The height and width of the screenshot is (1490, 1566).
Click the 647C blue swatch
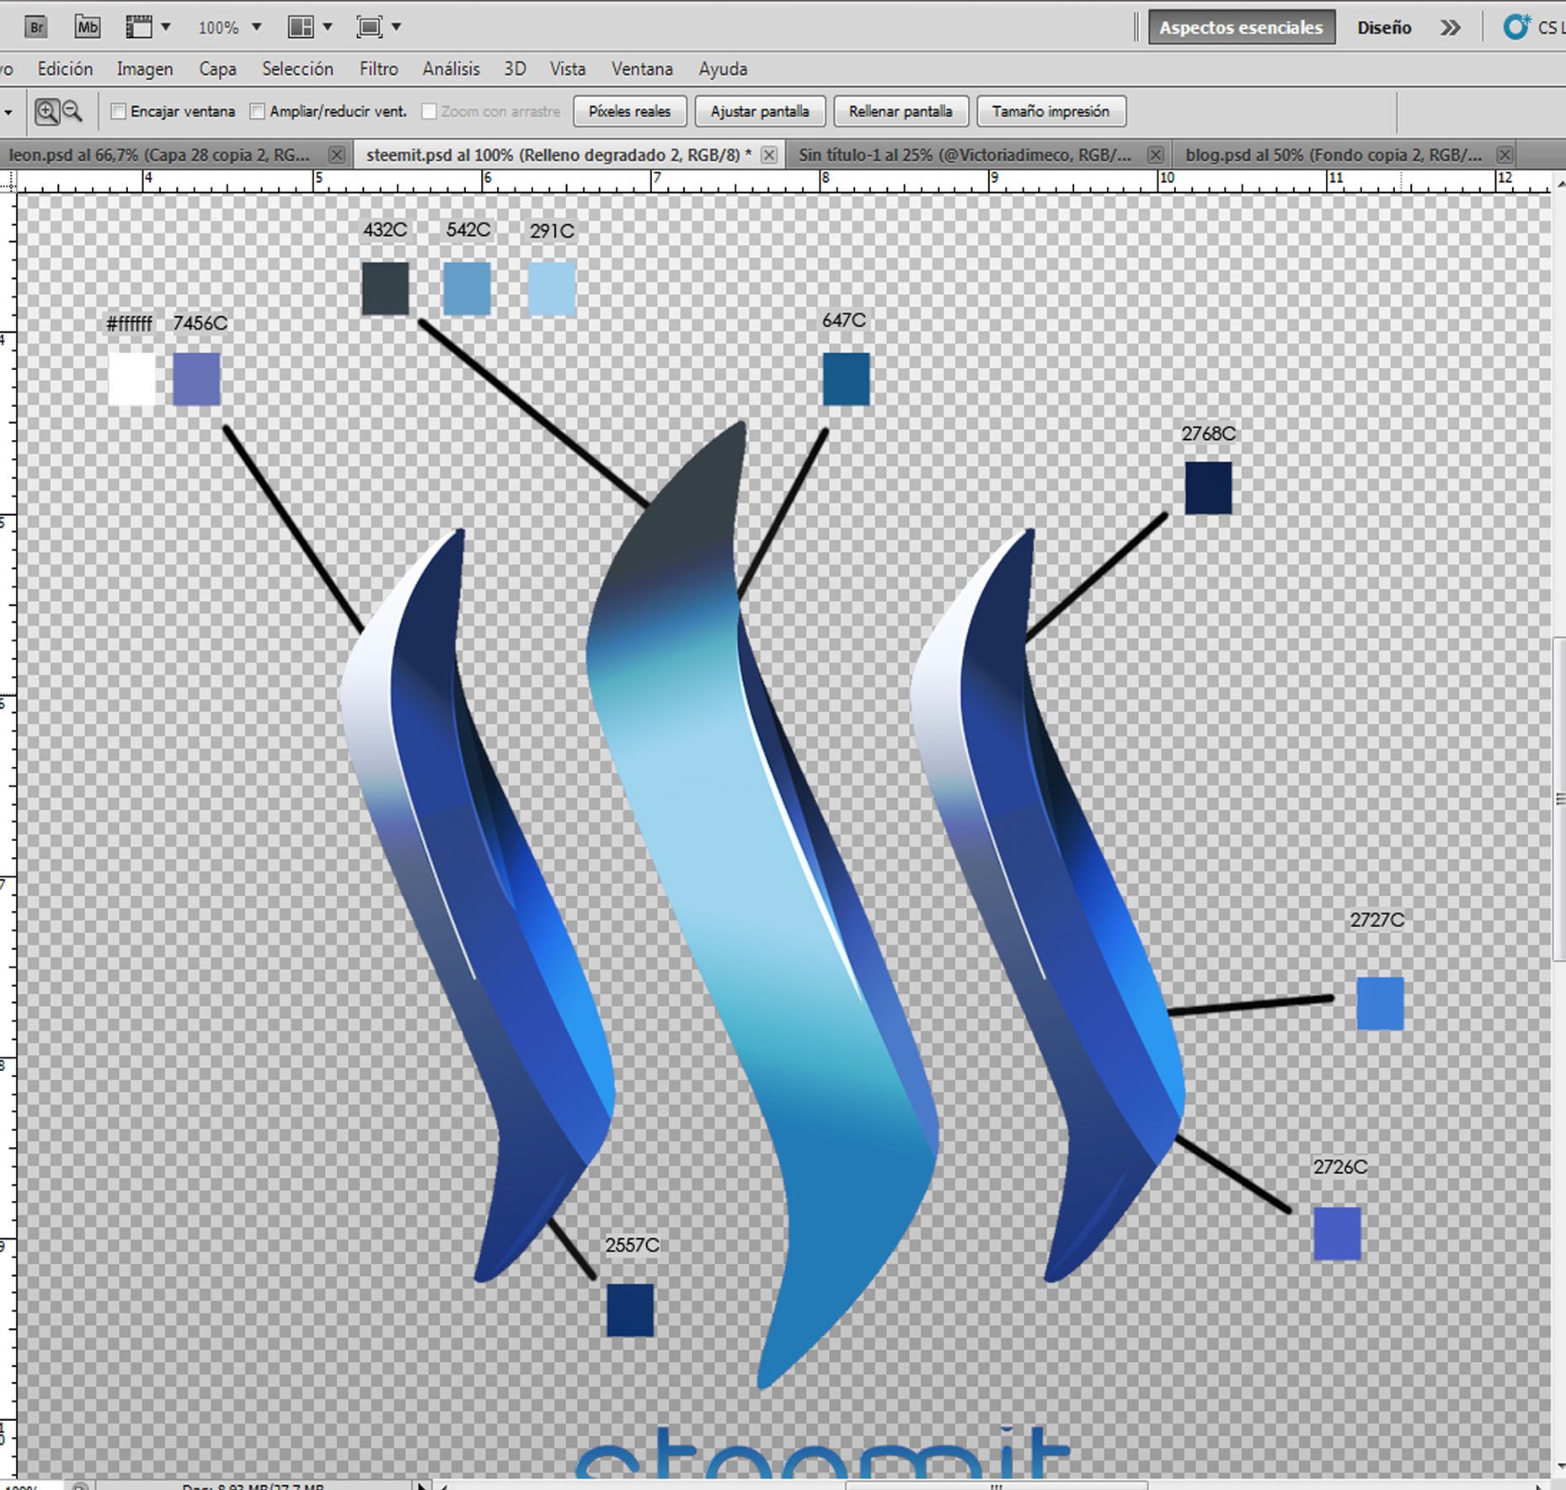pyautogui.click(x=847, y=379)
